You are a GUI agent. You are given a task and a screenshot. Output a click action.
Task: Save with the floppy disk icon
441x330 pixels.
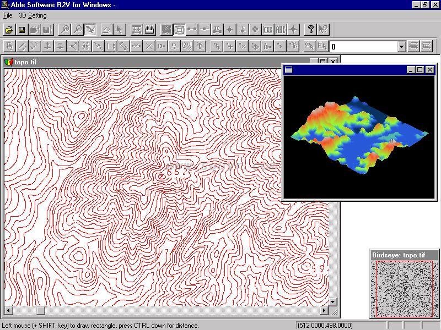[22, 30]
